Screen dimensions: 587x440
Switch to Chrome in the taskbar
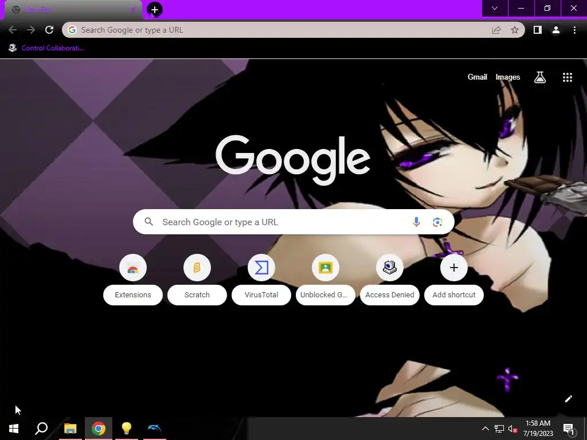99,429
